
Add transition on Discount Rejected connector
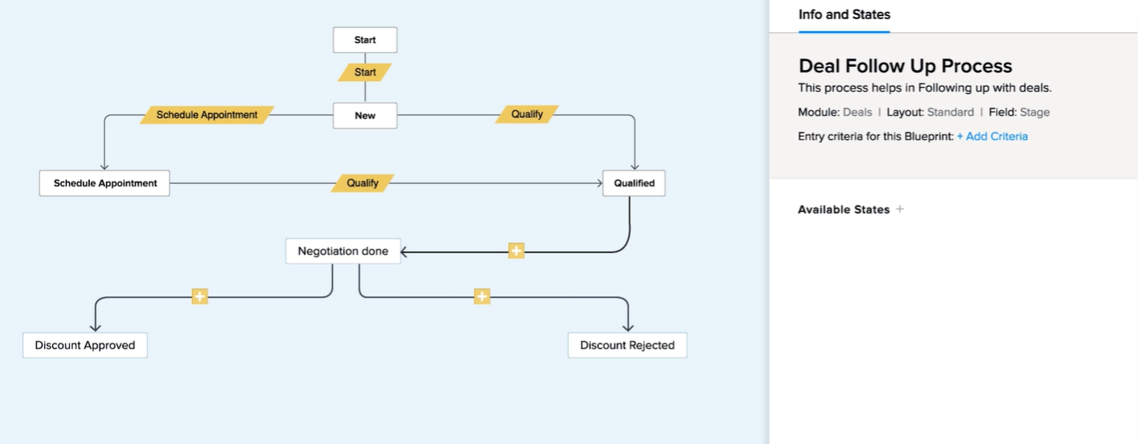482,297
